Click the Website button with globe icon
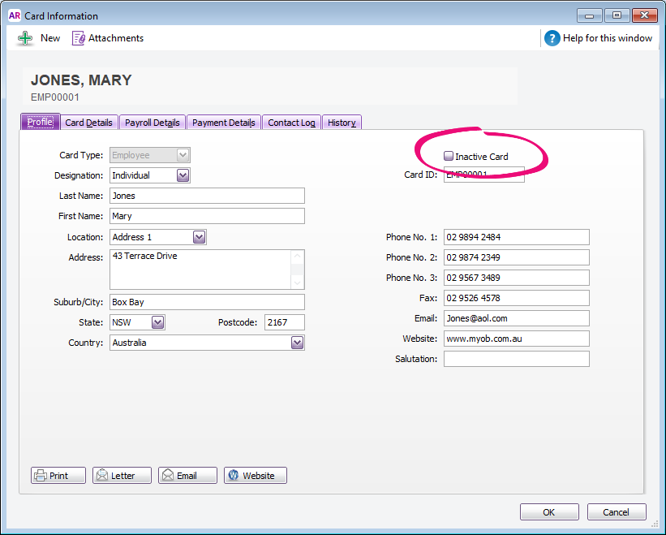The image size is (666, 535). 255,476
